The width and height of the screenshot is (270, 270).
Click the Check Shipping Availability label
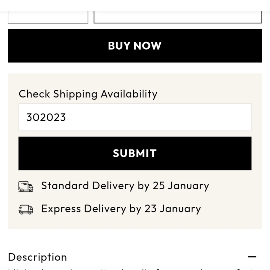coord(88,94)
